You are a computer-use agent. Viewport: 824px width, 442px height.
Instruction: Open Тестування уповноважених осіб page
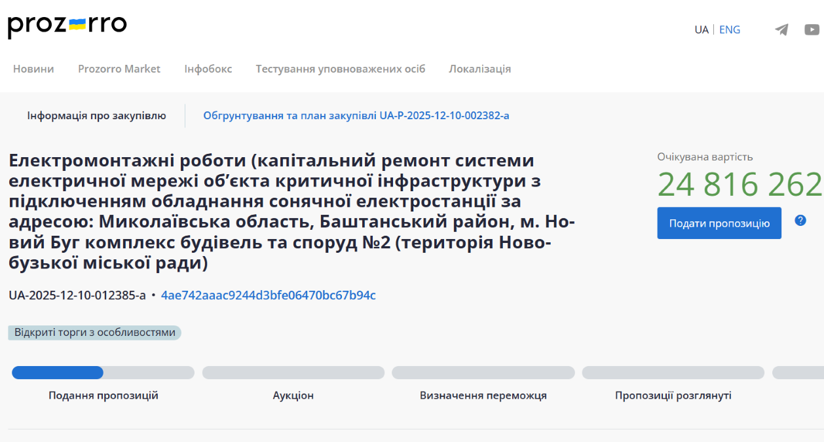340,69
